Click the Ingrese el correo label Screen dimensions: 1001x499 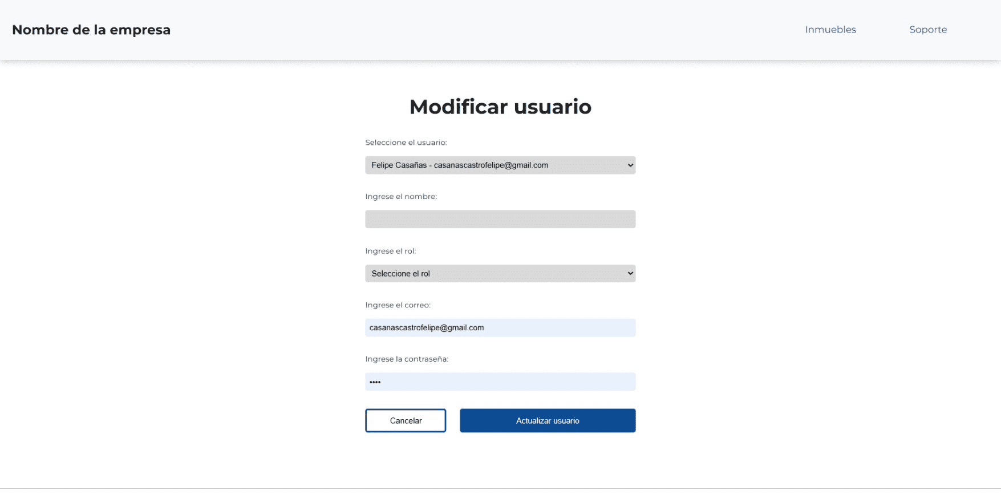[398, 305]
